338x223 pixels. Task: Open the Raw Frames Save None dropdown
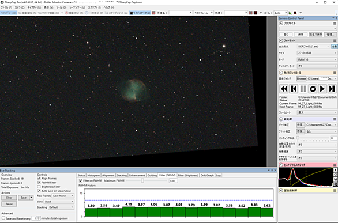click(63, 196)
